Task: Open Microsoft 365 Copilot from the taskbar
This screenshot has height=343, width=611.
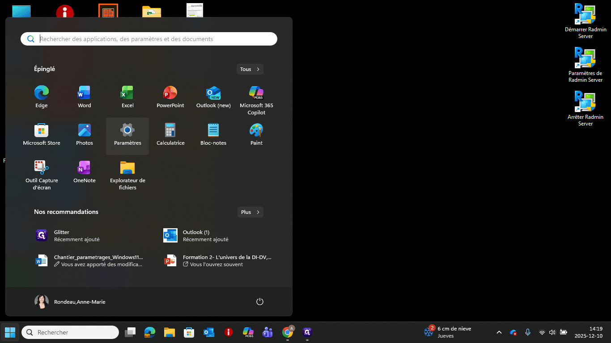Action: (248, 332)
